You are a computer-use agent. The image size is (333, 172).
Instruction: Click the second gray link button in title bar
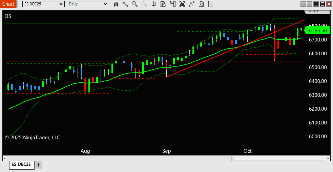tap(310, 4)
